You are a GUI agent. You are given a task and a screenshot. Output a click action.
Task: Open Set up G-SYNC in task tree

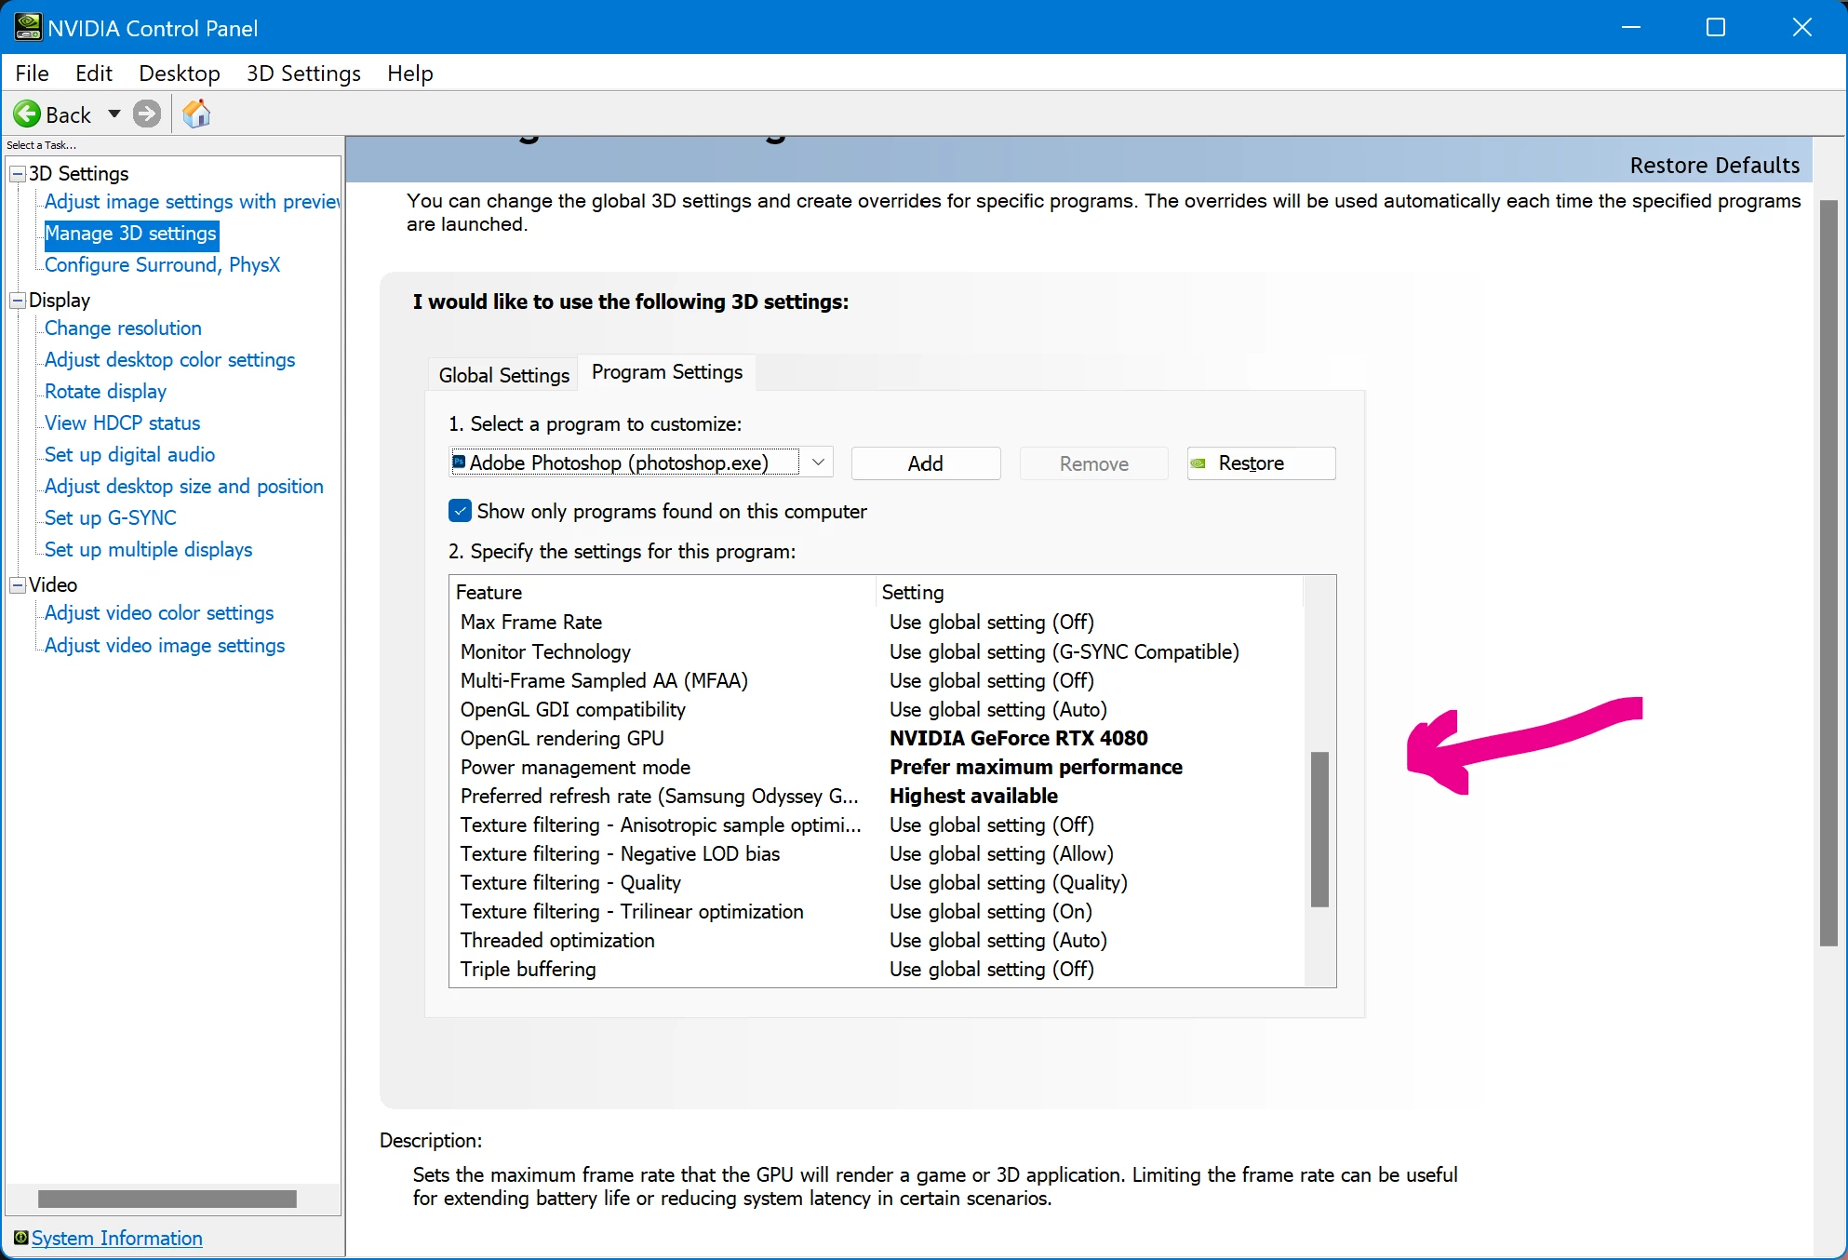(110, 518)
